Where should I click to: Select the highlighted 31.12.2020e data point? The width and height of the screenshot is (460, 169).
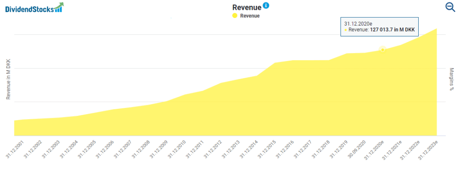click(x=382, y=50)
